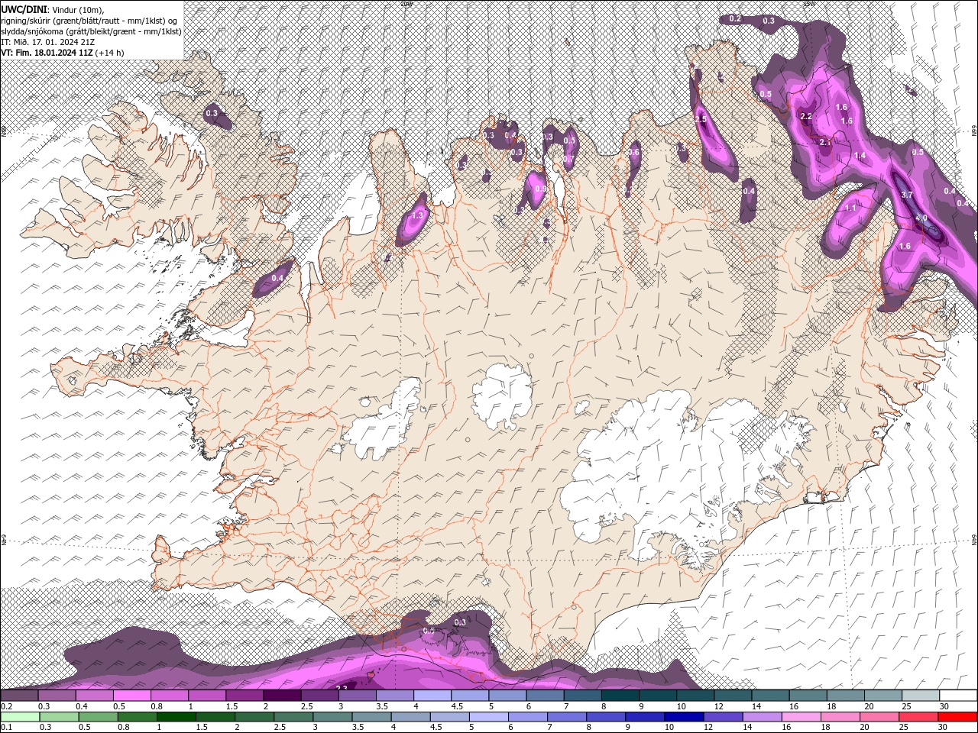The width and height of the screenshot is (978, 733).
Task: Click the 0.2 snowfall value on the map
Action: 735,18
